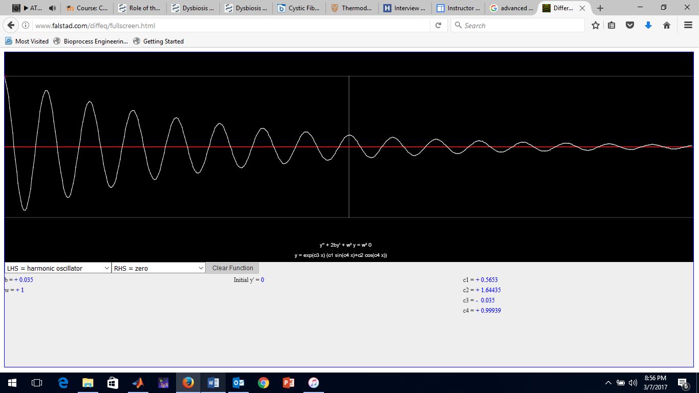
Task: View downloads with the blue arrow icon
Action: coord(648,25)
